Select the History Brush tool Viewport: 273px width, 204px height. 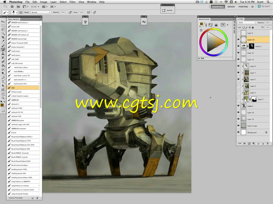coord(3,58)
